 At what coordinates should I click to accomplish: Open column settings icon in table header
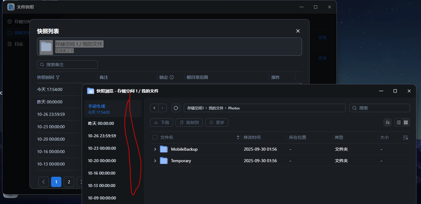click(406, 137)
